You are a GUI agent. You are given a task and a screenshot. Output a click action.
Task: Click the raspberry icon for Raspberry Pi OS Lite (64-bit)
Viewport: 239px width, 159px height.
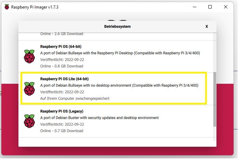point(29,89)
